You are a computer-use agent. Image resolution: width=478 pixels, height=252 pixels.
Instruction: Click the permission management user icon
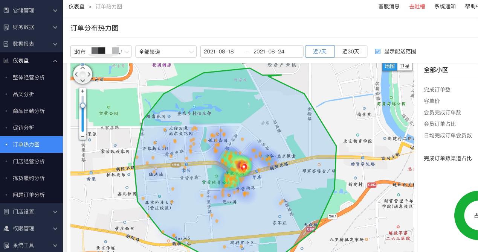[6, 228]
